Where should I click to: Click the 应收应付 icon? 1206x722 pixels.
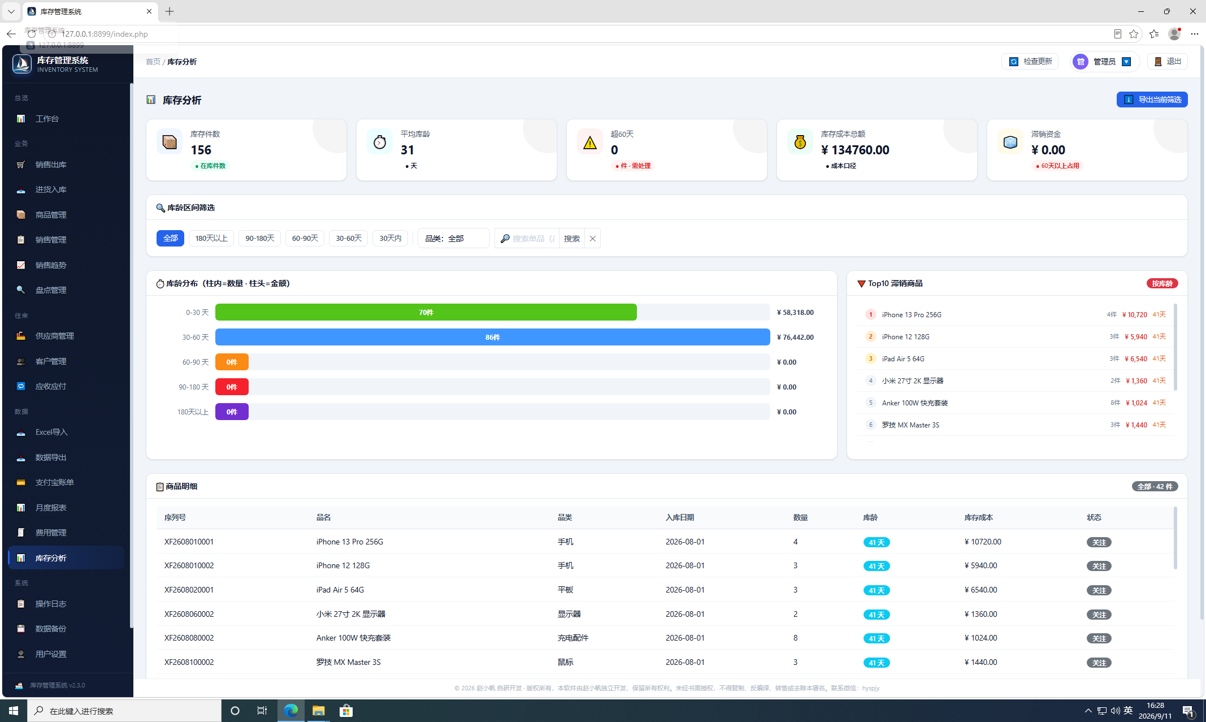point(21,386)
